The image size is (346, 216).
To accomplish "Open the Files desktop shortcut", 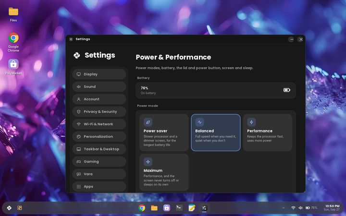I will [x=13, y=14].
